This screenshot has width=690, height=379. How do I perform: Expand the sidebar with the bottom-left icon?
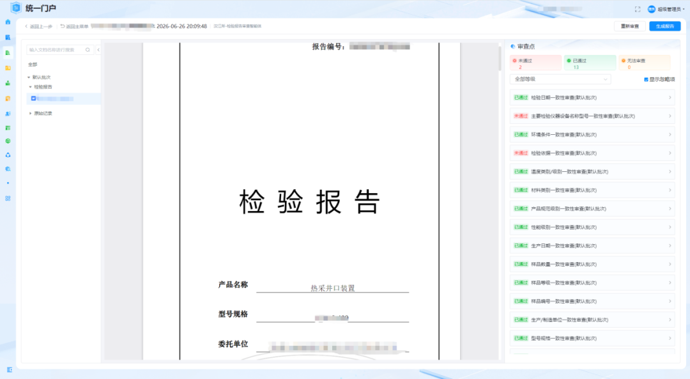(9, 370)
